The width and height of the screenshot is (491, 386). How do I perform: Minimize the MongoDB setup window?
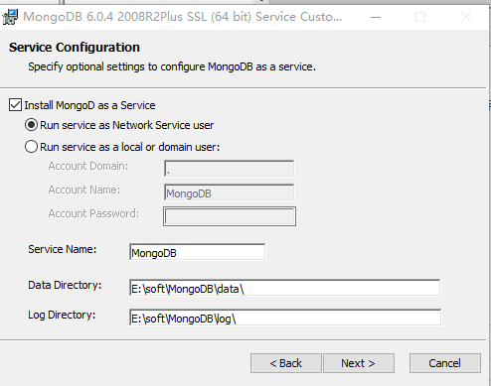click(376, 17)
